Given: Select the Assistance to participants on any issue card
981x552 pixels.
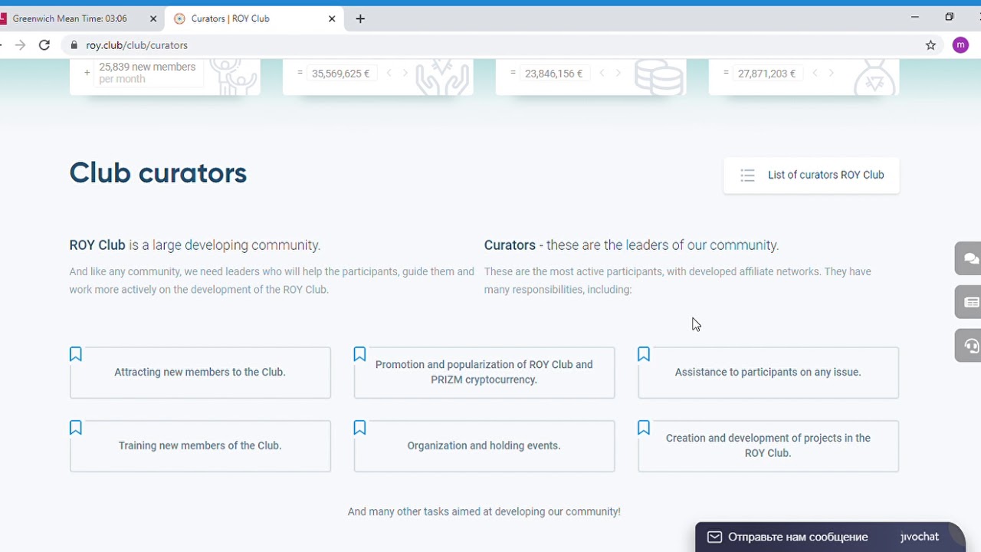Looking at the screenshot, I should pos(768,373).
